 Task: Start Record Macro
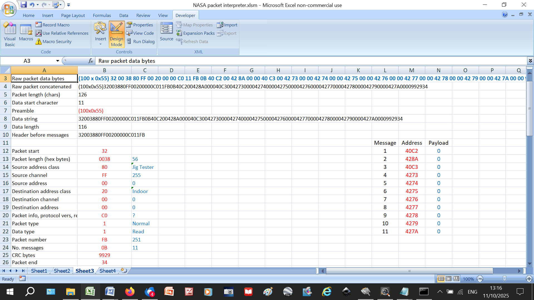[53, 25]
